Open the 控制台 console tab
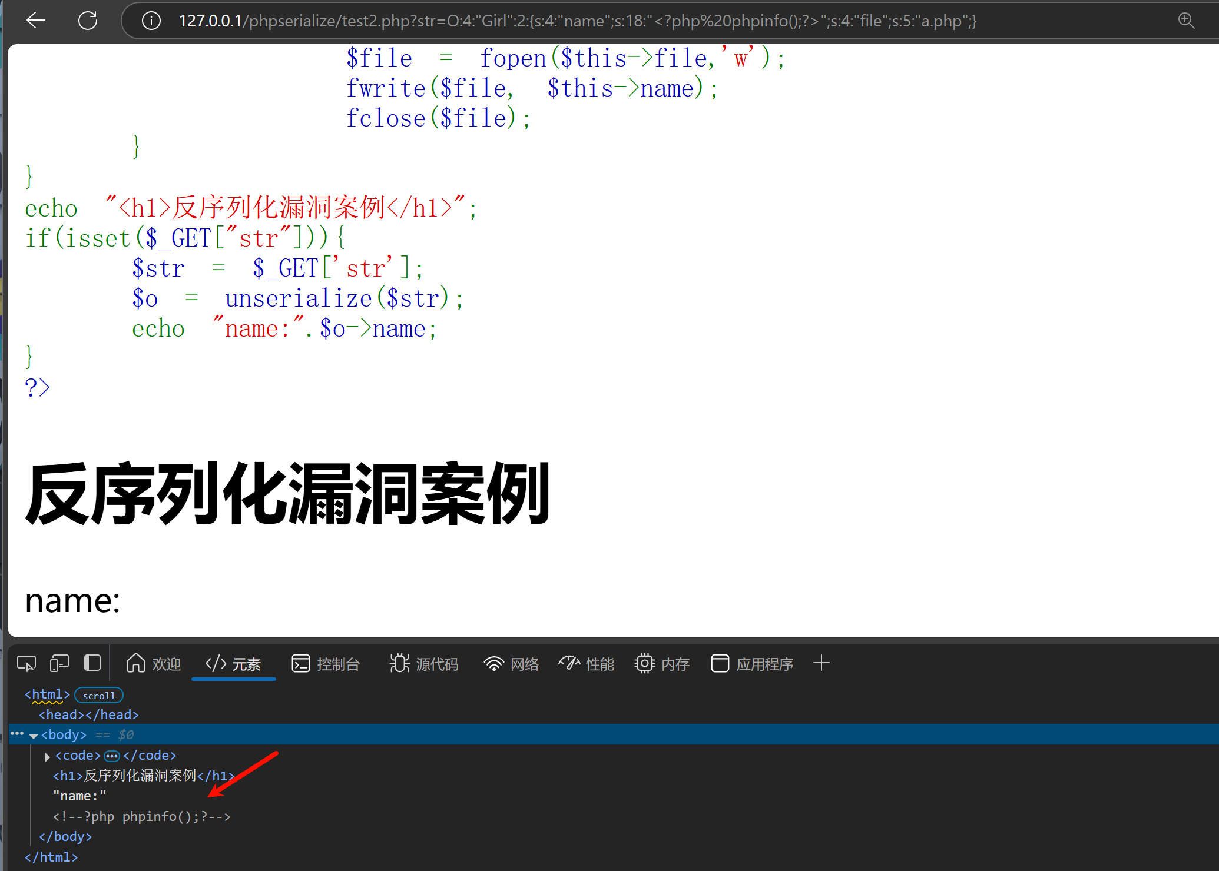The width and height of the screenshot is (1219, 871). click(326, 664)
